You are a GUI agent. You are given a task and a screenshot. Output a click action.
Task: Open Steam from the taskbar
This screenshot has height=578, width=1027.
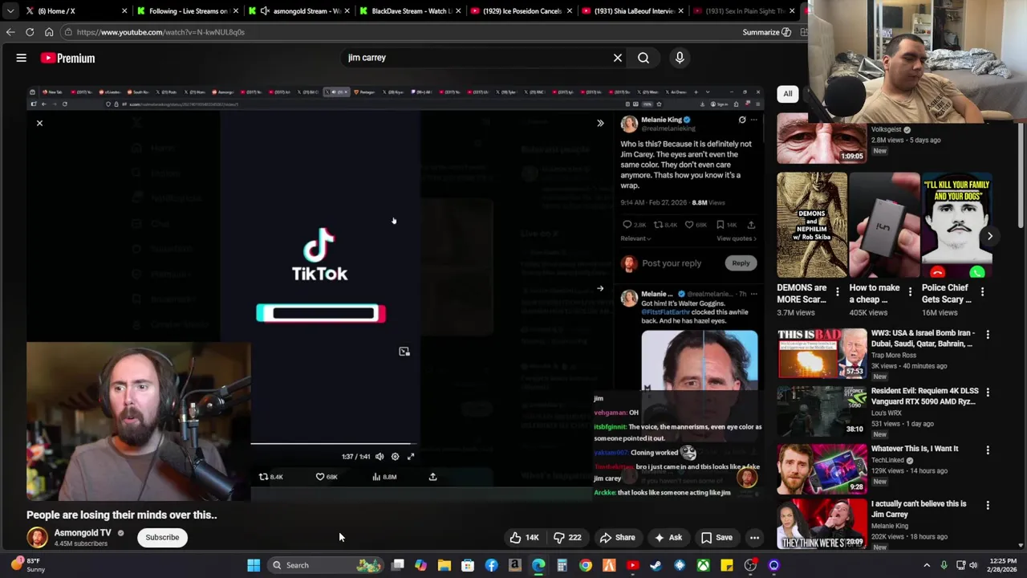click(x=656, y=565)
